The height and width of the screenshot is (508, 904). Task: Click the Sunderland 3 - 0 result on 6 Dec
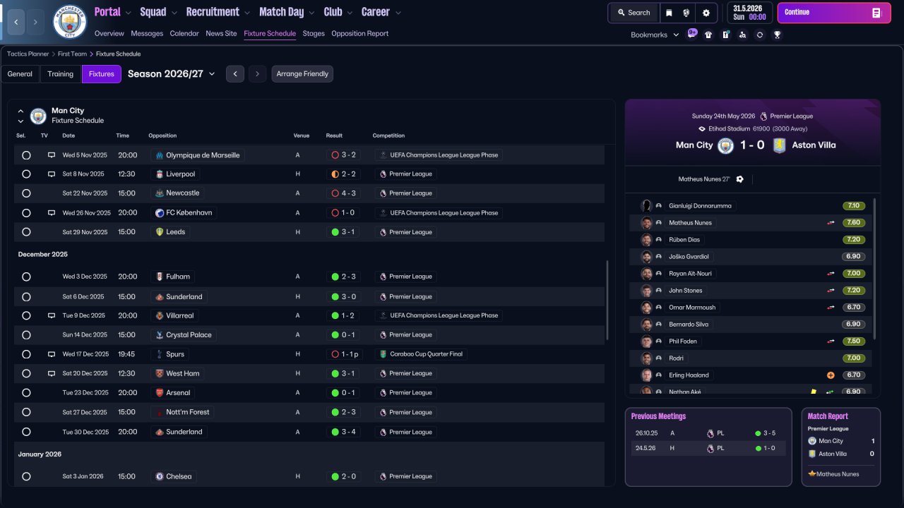coord(343,297)
